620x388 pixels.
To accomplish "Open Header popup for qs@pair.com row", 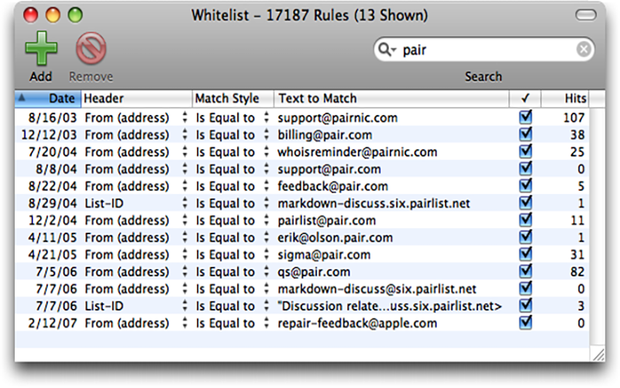I will click(184, 272).
